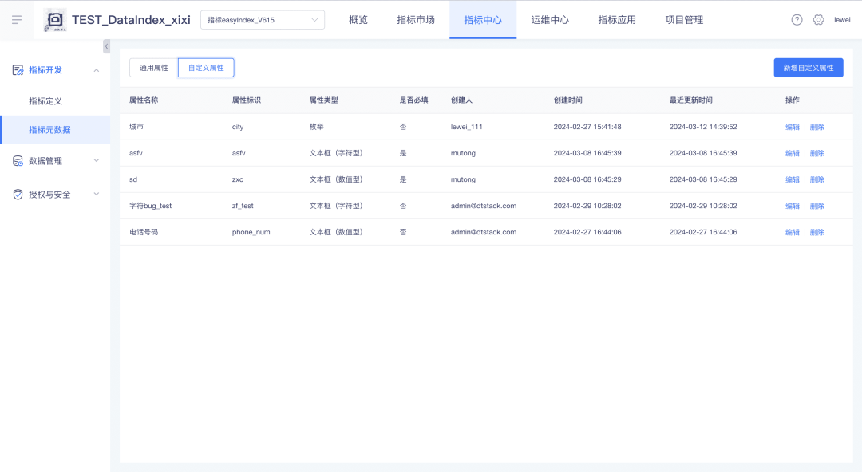Edit the 城市 attribute row

[x=793, y=127]
